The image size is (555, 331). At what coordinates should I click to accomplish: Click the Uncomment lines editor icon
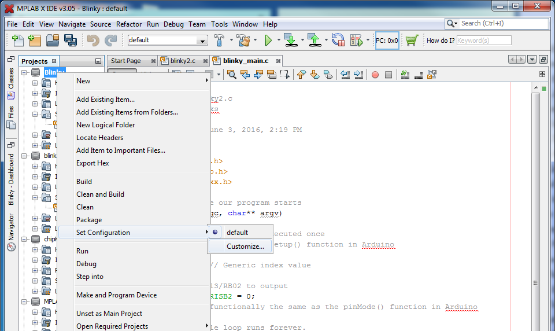tap(419, 75)
